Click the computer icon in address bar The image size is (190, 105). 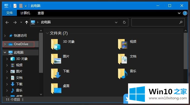click(33, 22)
